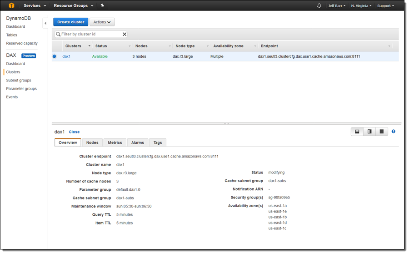Expand the Services dropdown menu
Screen dimensions: 409x254
coord(35,5)
